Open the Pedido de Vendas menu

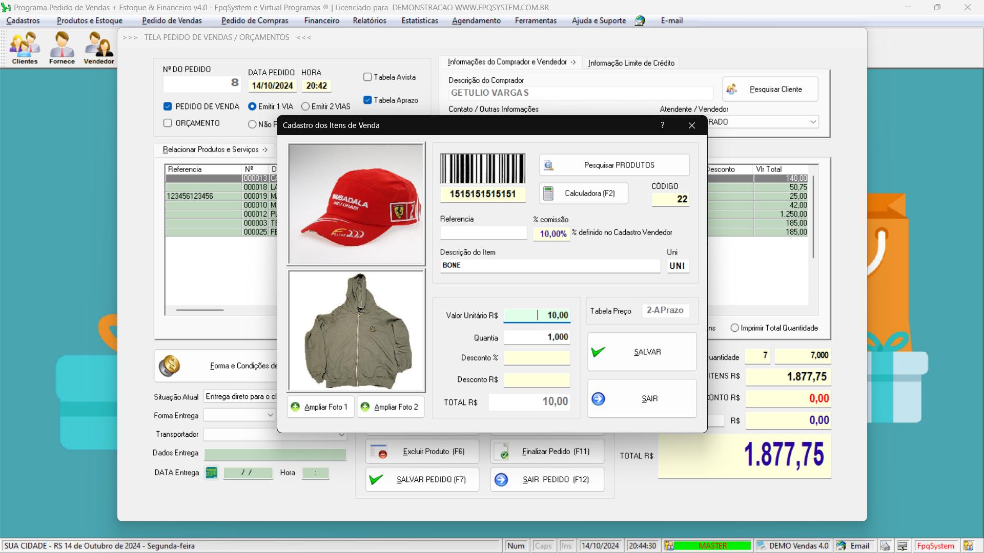tap(172, 20)
